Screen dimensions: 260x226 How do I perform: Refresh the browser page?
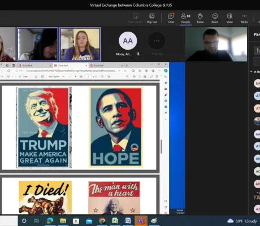[9, 71]
